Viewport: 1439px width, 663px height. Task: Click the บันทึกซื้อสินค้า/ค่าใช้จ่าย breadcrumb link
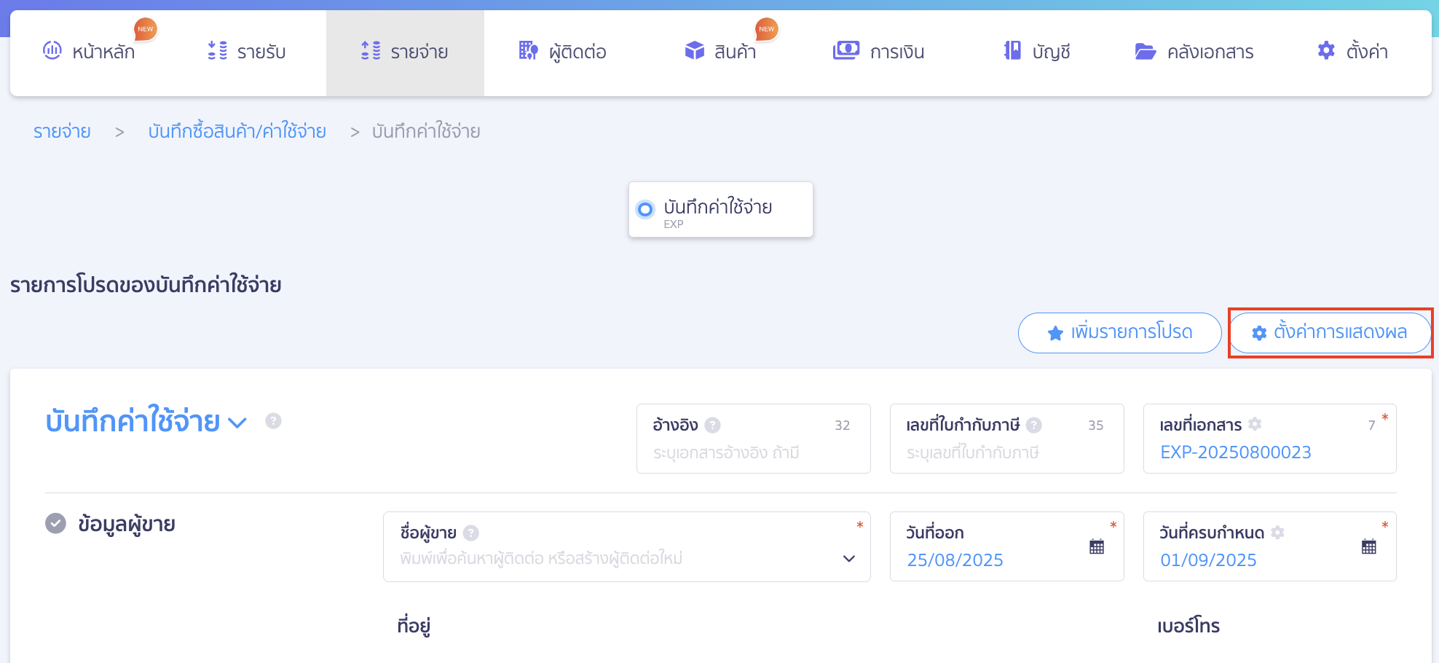tap(237, 132)
